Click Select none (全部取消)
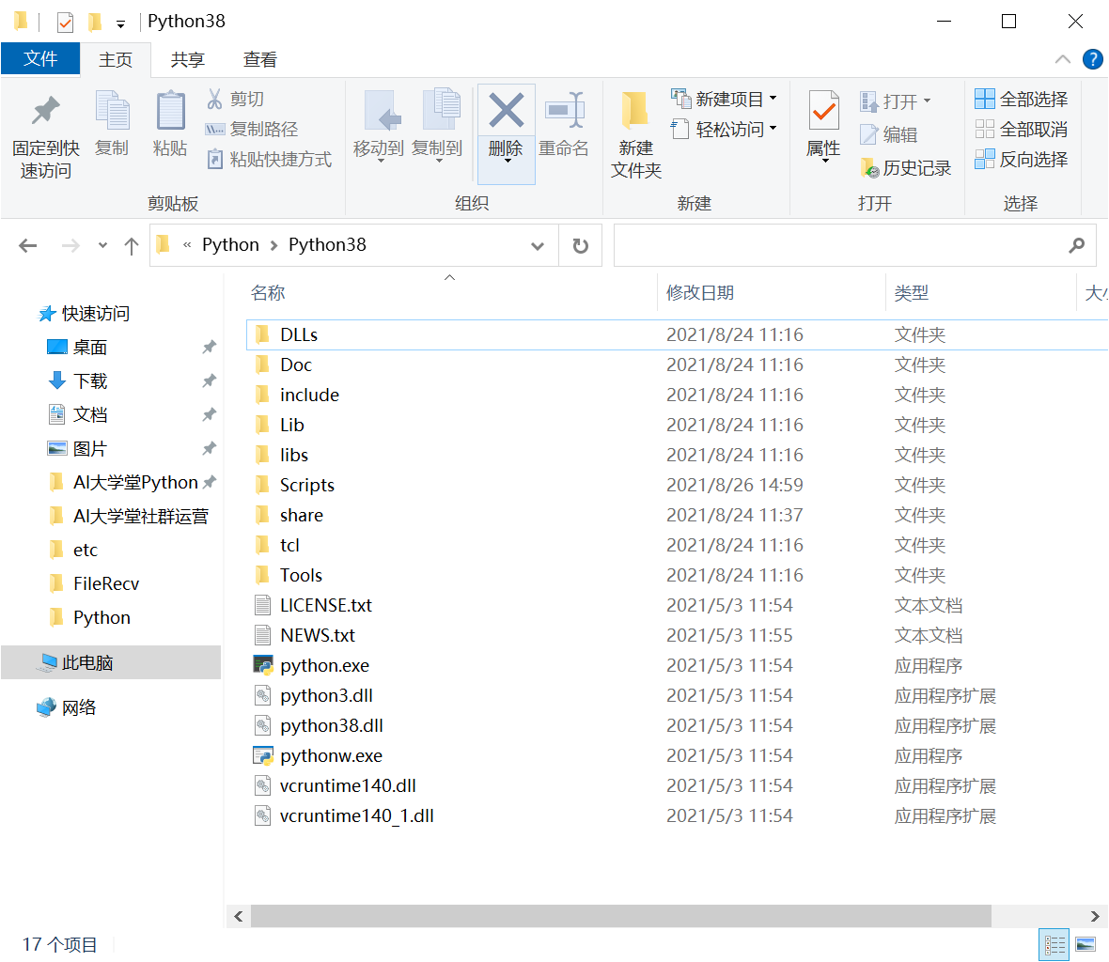The image size is (1109, 962). click(x=1022, y=130)
